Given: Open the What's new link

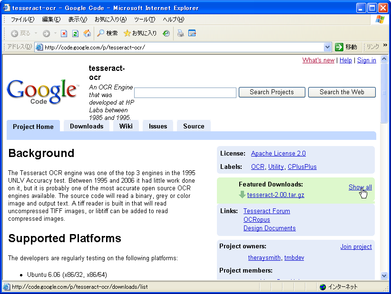Looking at the screenshot, I should [x=318, y=60].
